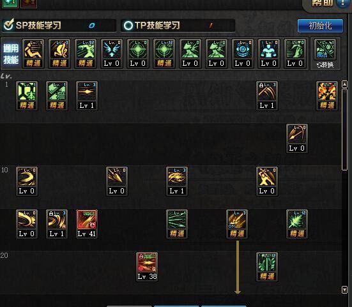Select the locked Lv 38 red skill icon

(x=147, y=266)
